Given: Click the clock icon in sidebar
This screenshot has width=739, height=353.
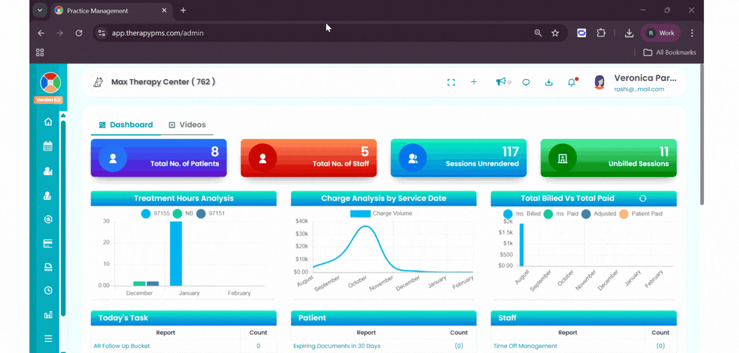Looking at the screenshot, I should coord(47,290).
